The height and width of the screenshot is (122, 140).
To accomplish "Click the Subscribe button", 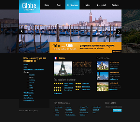I will tap(117, 111).
